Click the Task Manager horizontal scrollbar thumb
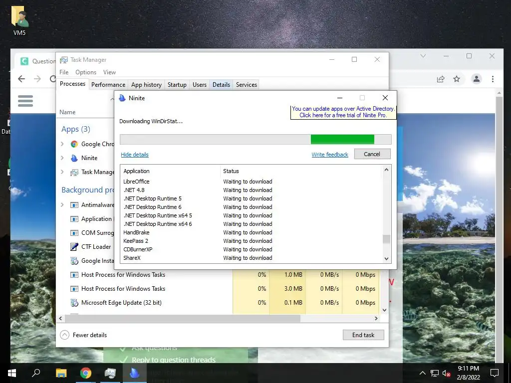Image resolution: width=511 pixels, height=383 pixels. pyautogui.click(x=183, y=319)
